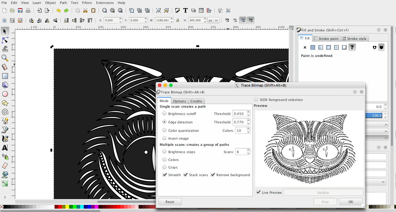396x212 pixels.
Task: Select Edge detection radio button
Action: point(164,122)
